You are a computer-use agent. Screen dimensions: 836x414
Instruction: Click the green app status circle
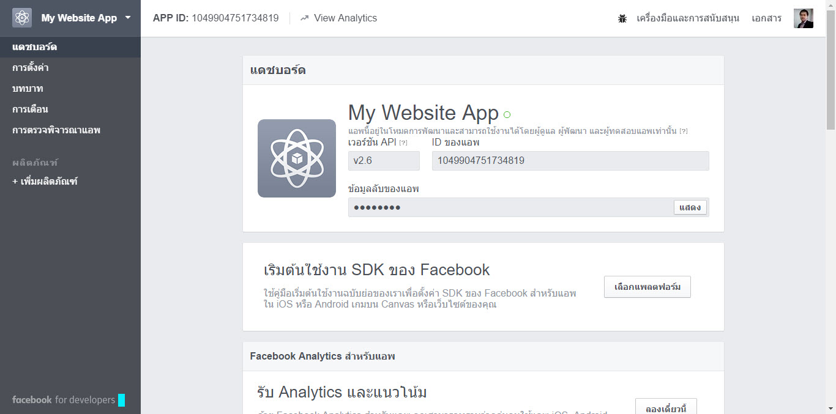coord(507,114)
